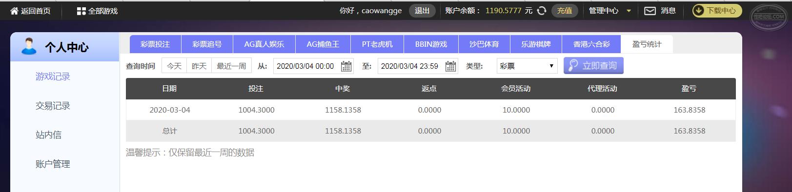Select the 今天 quick time filter
792x192 pixels.
(x=174, y=66)
